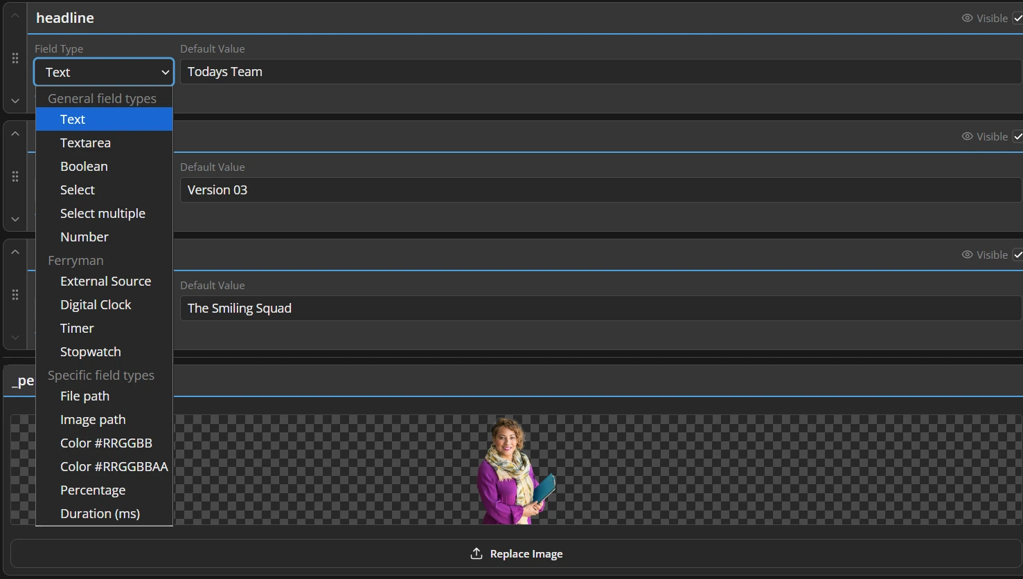Image resolution: width=1023 pixels, height=579 pixels.
Task: Click the drag handle beside Version 03 field
Action: [x=15, y=176]
